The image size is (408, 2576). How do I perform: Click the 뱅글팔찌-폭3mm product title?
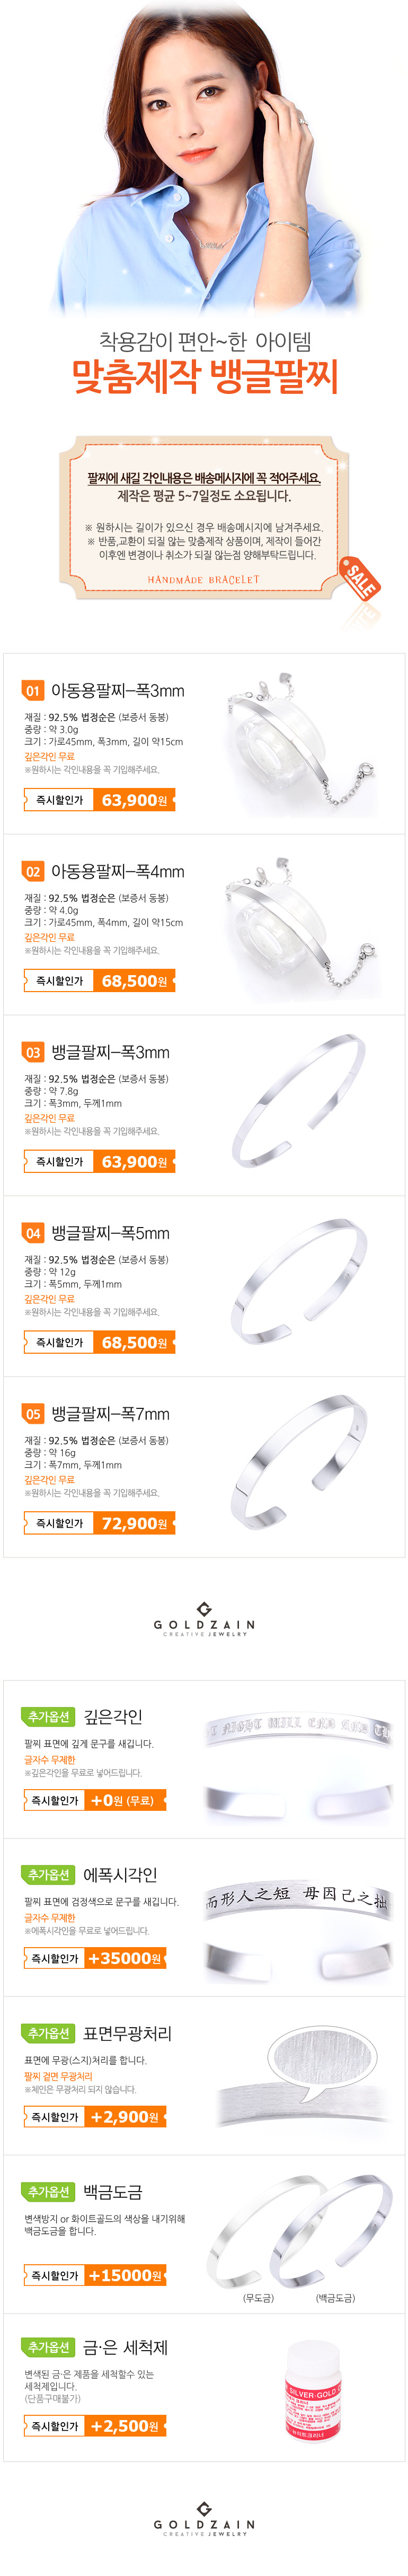point(110,1053)
